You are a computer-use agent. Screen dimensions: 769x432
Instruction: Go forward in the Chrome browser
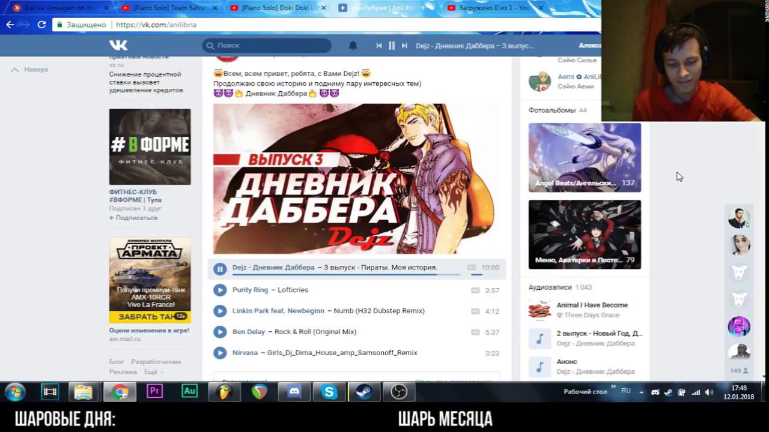click(x=25, y=25)
